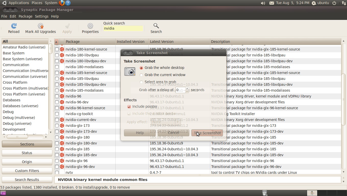Show the Custom Filters view
This screenshot has height=196, width=347.
(x=27, y=171)
